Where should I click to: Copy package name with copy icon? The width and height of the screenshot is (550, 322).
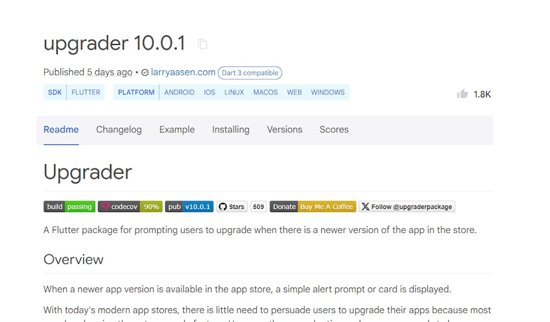tap(202, 44)
